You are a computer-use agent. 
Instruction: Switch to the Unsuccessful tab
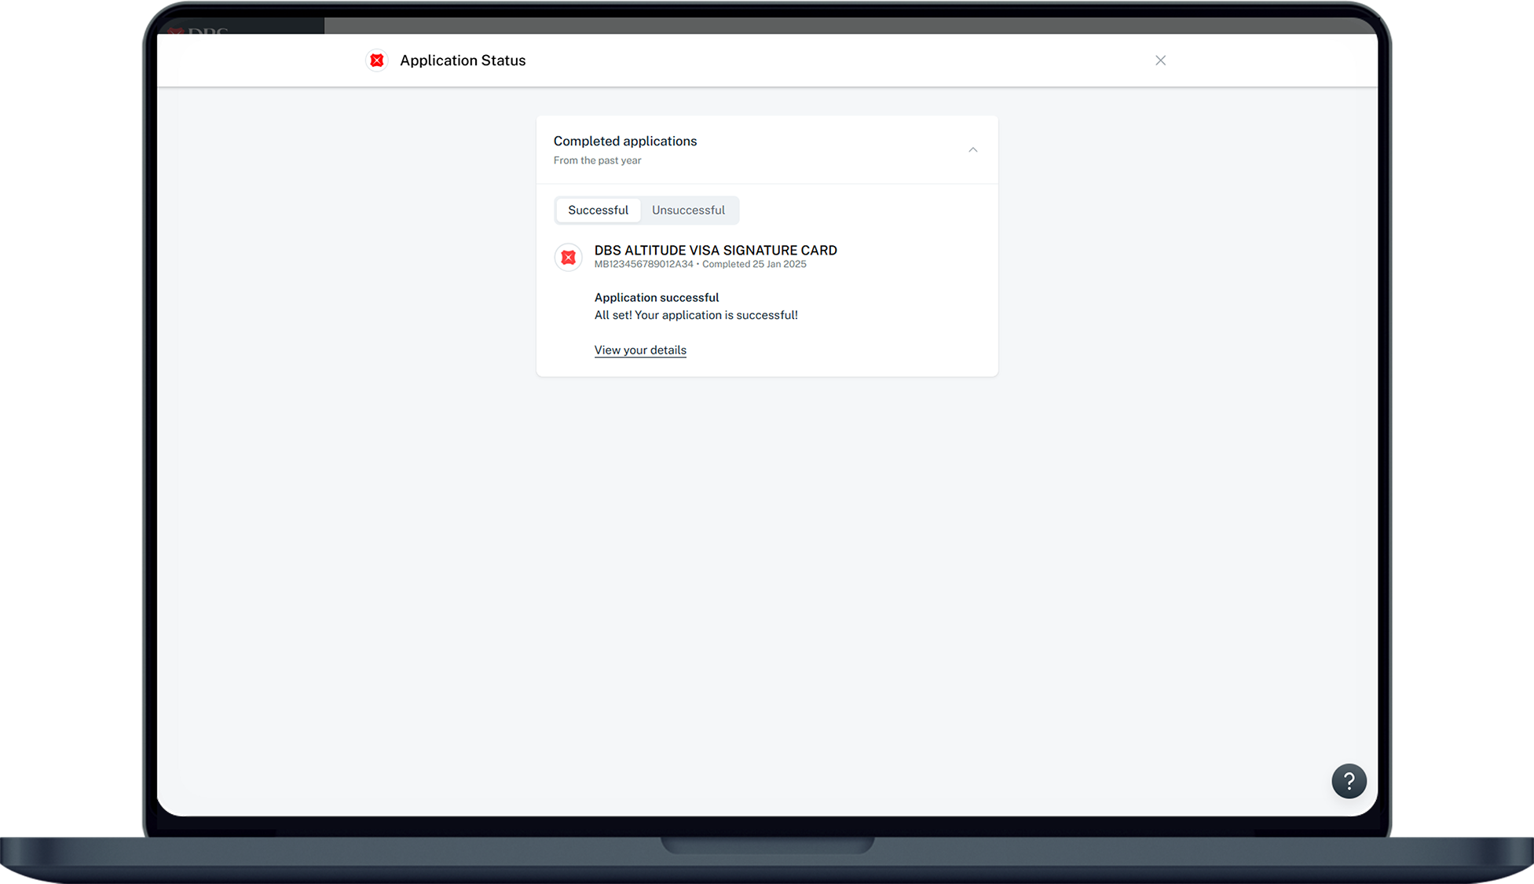tap(688, 211)
